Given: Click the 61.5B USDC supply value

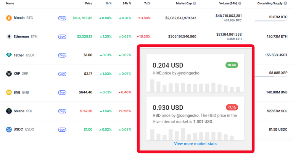Looking at the screenshot, I should [x=278, y=129].
